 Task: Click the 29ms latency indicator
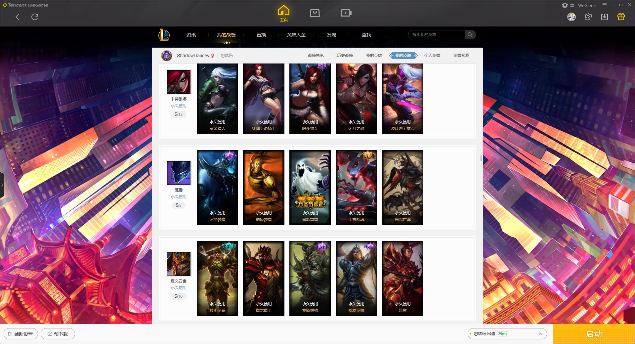502,334
